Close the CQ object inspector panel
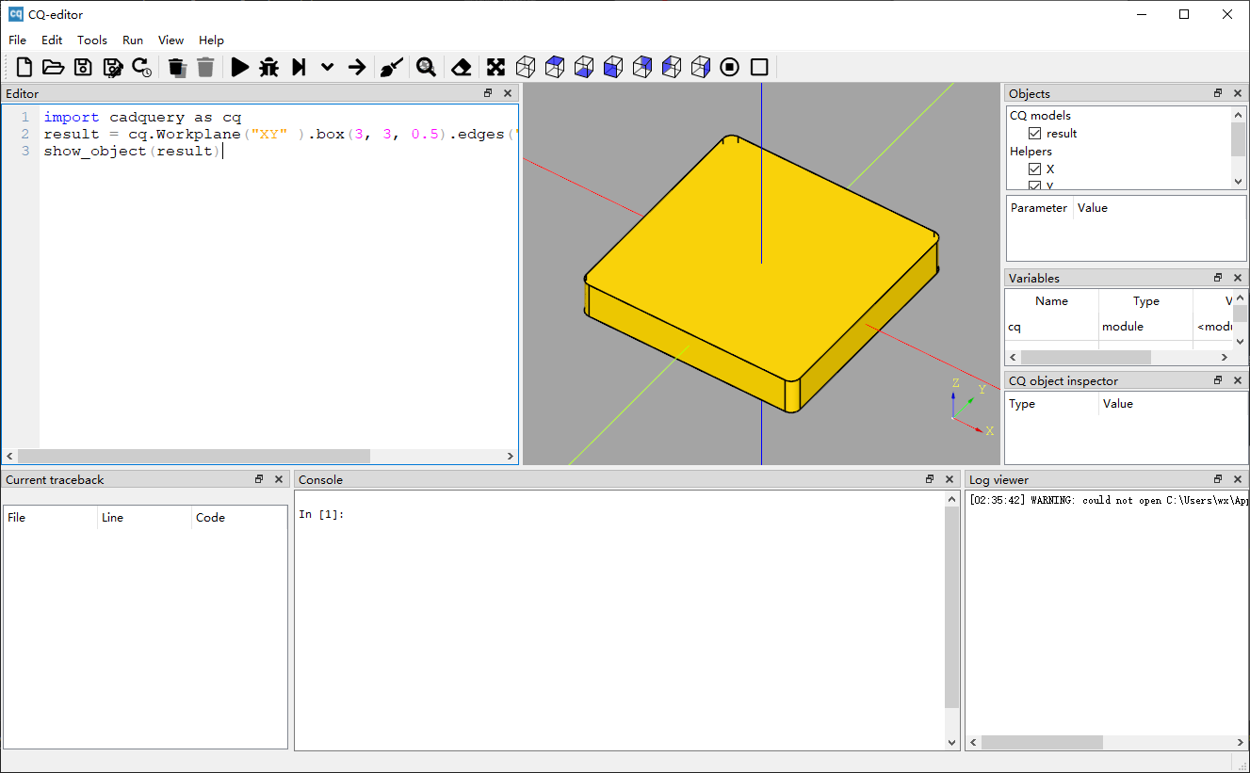This screenshot has width=1250, height=773. point(1238,380)
